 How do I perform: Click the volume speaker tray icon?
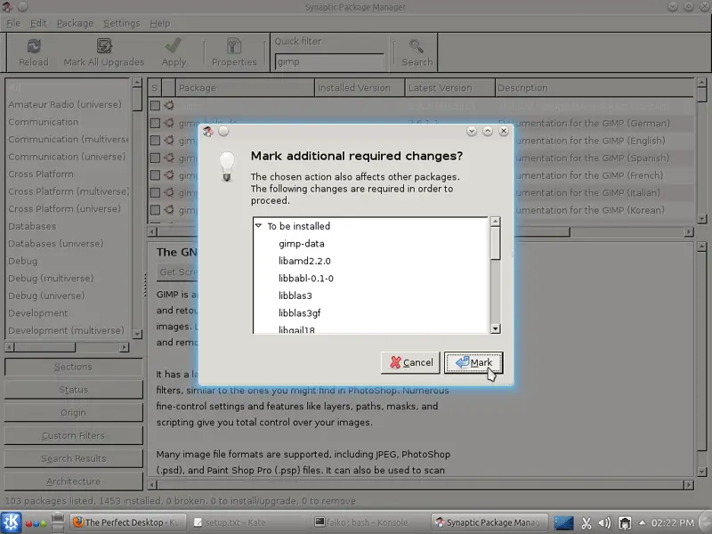pyautogui.click(x=604, y=523)
